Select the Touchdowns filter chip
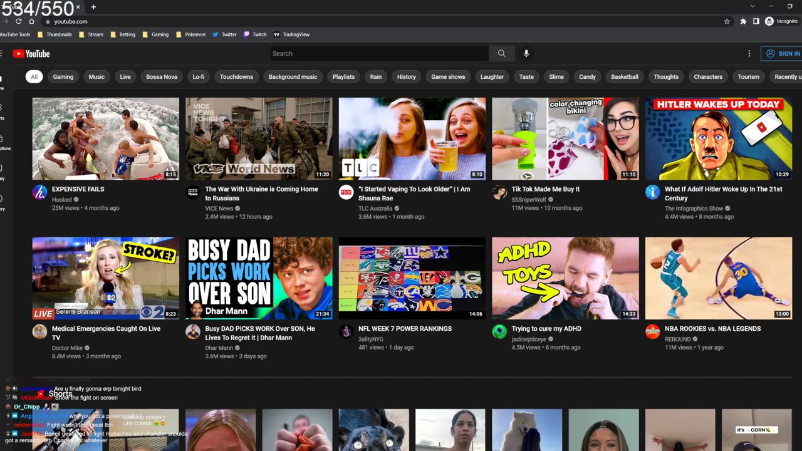The image size is (802, 451). (x=236, y=76)
